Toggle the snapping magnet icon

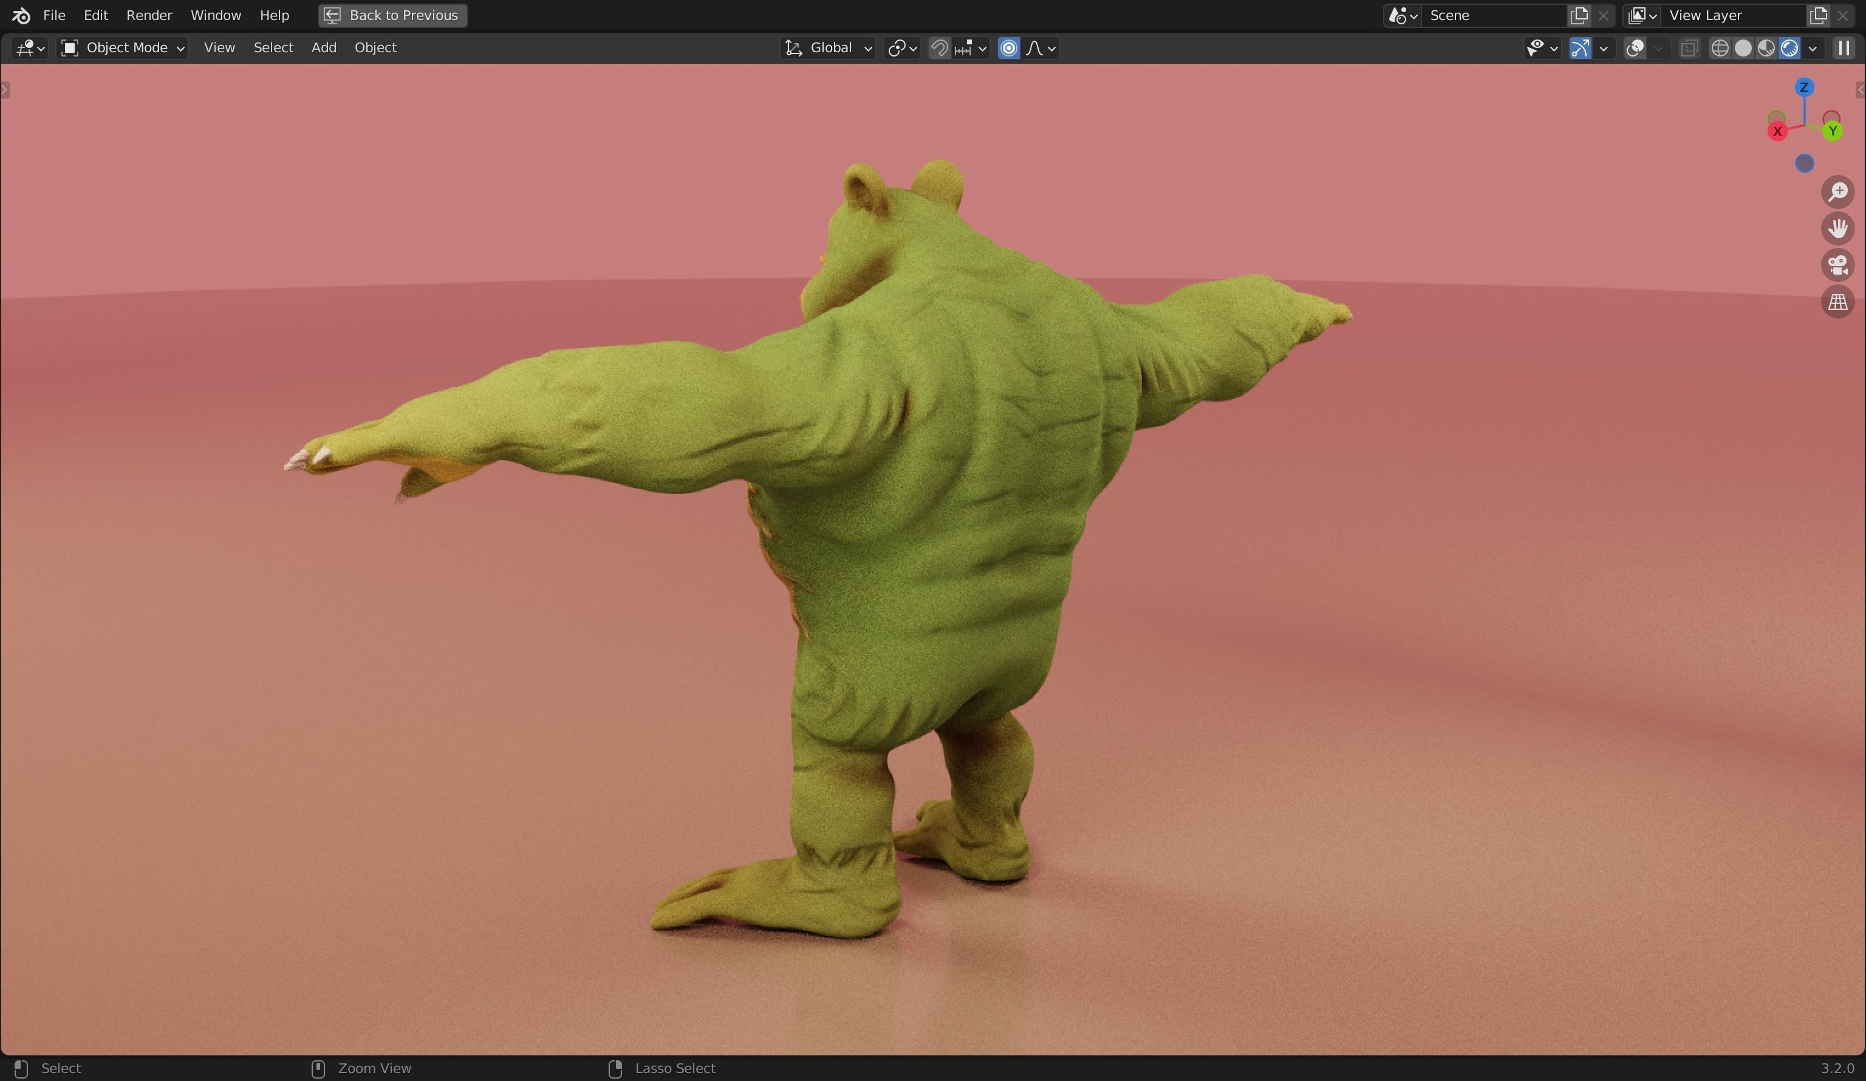pos(939,48)
